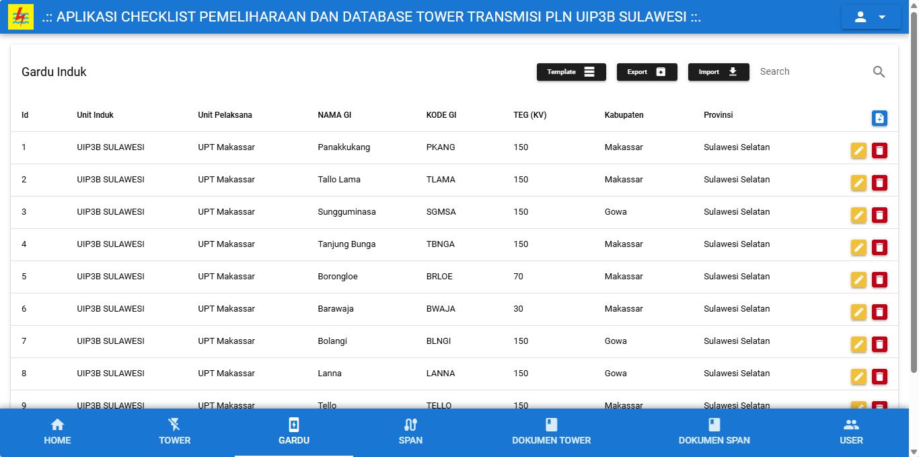The height and width of the screenshot is (457, 919).
Task: Click the Provinsi column header
Action: click(719, 115)
